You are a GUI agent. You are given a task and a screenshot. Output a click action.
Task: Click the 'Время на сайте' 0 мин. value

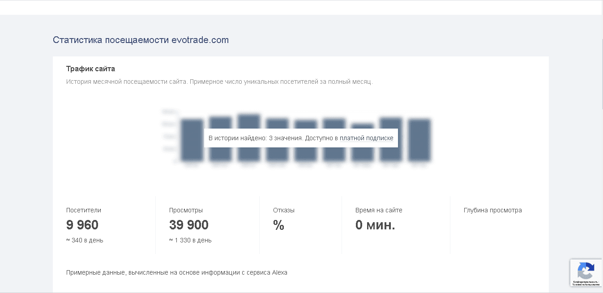[375, 225]
